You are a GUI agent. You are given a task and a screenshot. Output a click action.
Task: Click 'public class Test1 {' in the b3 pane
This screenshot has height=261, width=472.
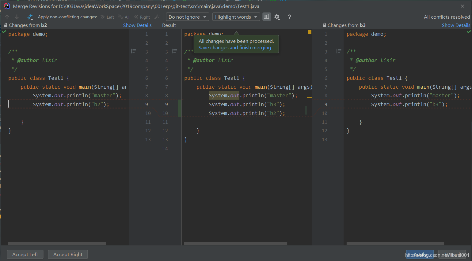[377, 78]
